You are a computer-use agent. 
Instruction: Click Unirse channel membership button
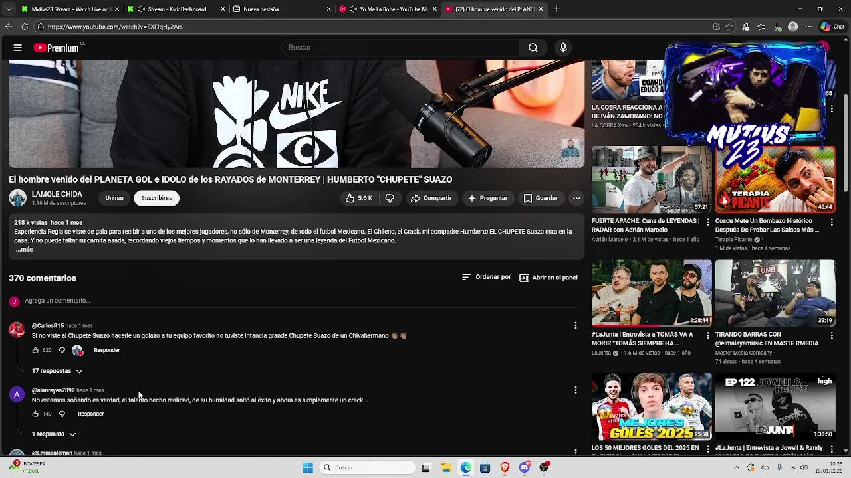(x=114, y=198)
